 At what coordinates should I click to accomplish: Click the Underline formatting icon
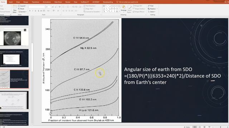pos(35,11)
